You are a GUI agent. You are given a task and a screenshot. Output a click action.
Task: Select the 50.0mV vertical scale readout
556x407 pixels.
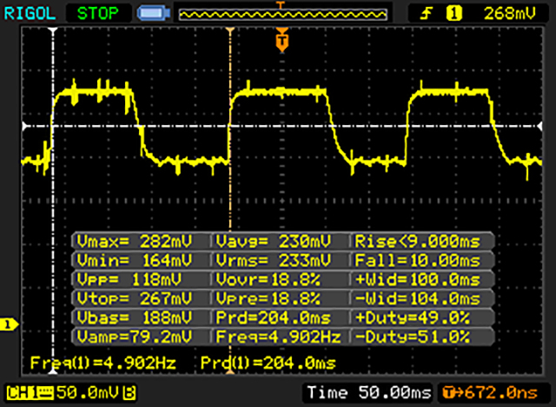(78, 393)
